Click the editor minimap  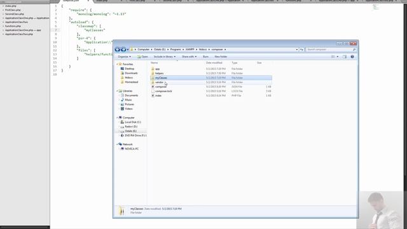point(376,7)
